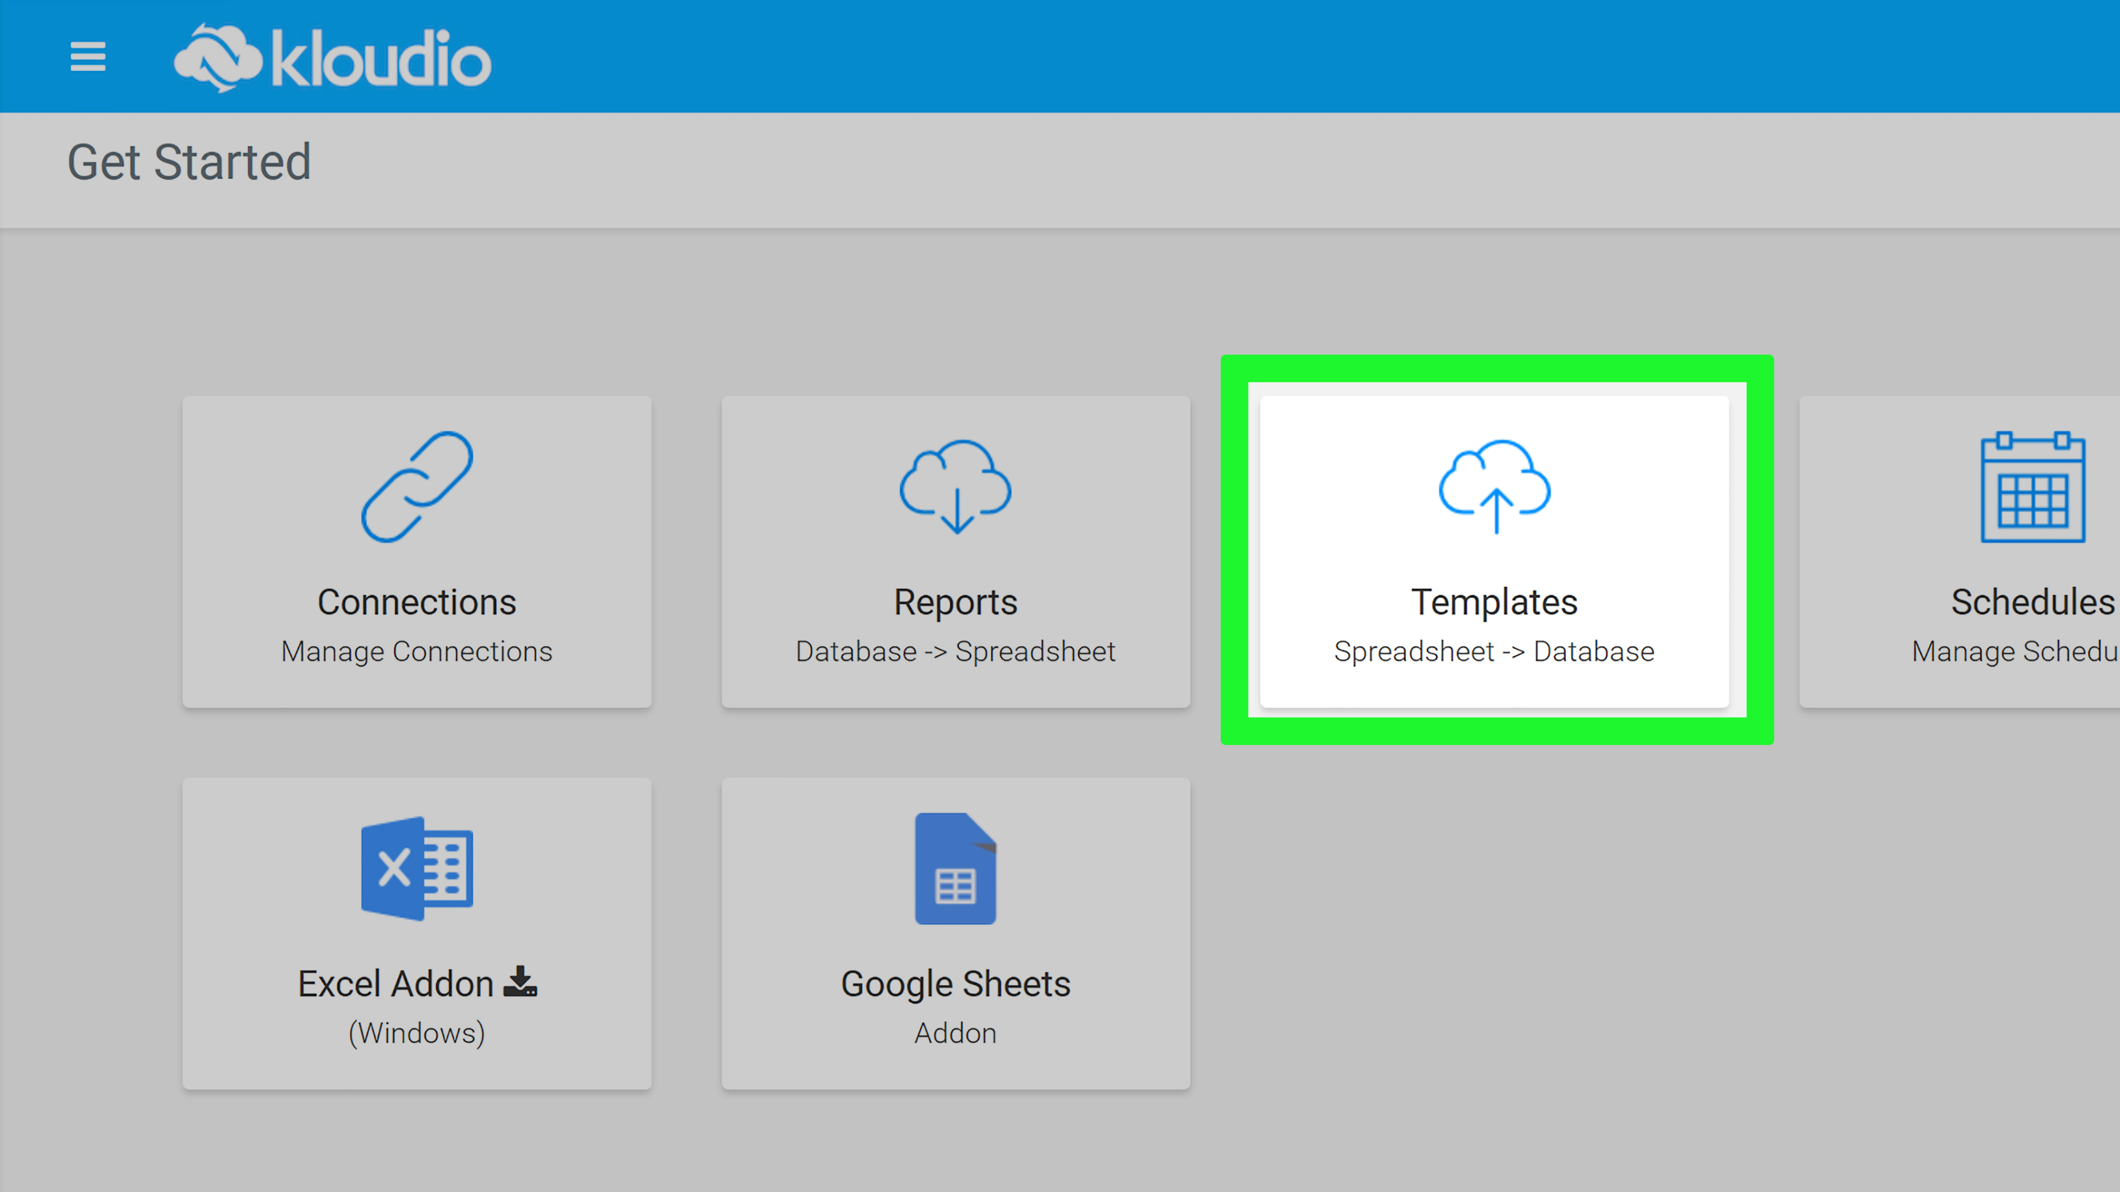Open the Templates card title
This screenshot has width=2120, height=1192.
pyautogui.click(x=1494, y=603)
